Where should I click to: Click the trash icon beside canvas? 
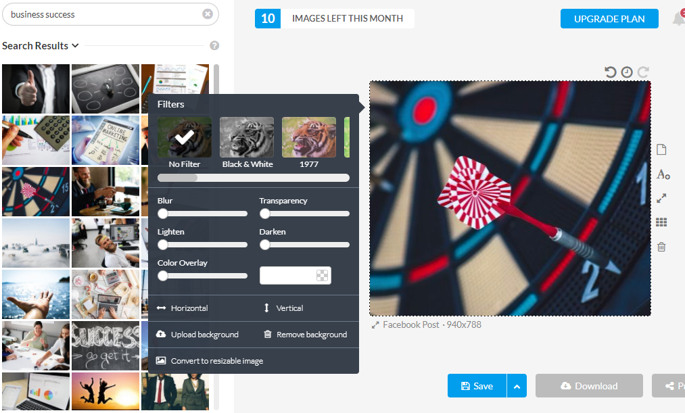click(x=661, y=247)
